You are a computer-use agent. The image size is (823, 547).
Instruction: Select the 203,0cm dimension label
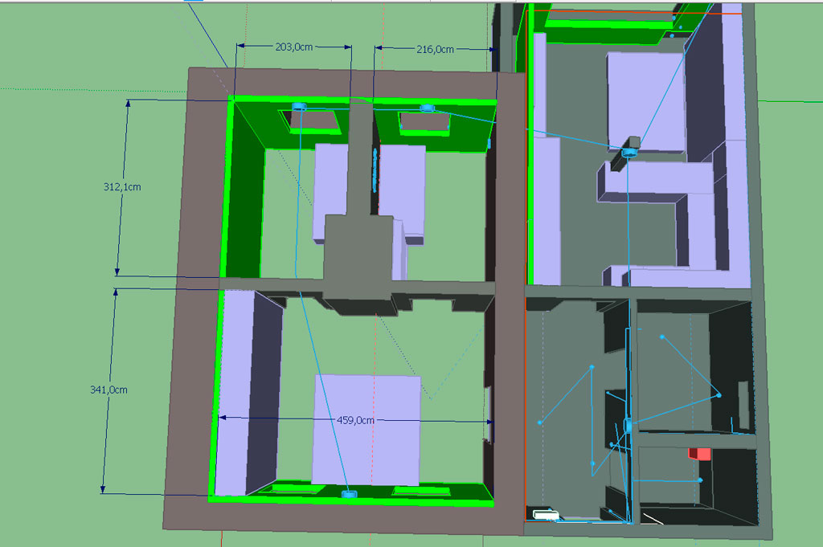[294, 47]
